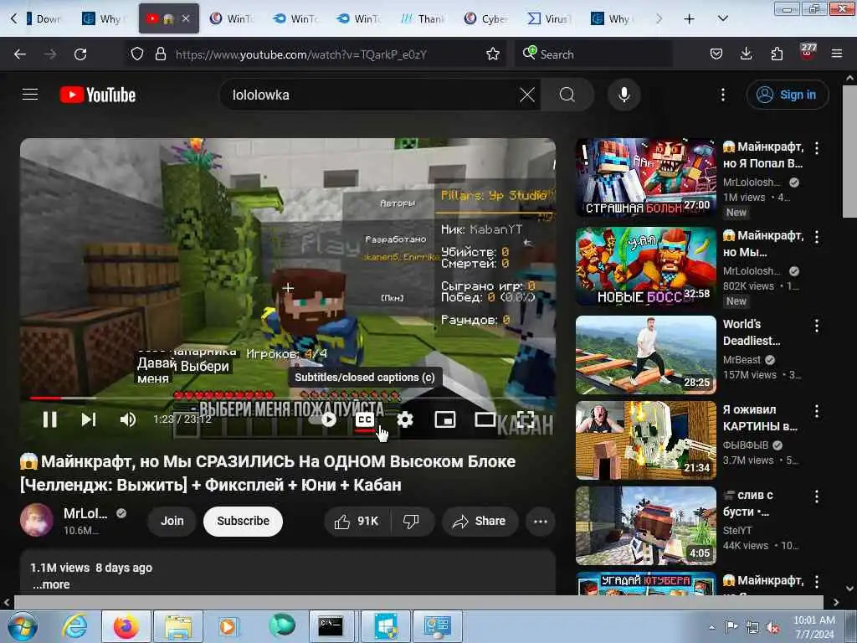Join the MrLol channel membership
This screenshot has width=857, height=643.
[172, 521]
